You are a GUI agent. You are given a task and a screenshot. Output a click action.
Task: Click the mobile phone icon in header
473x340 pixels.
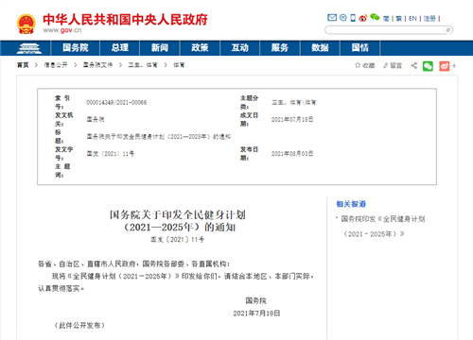click(x=353, y=18)
